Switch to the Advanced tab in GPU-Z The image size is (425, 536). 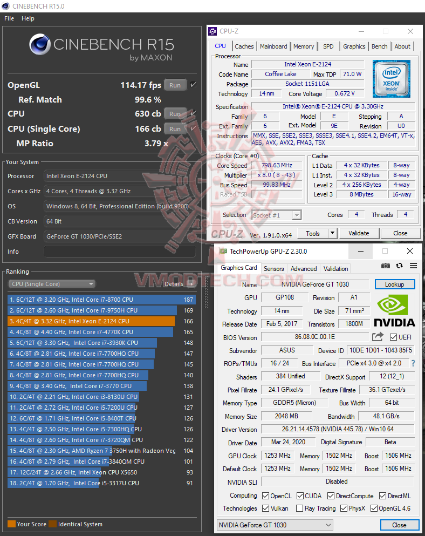tap(304, 269)
